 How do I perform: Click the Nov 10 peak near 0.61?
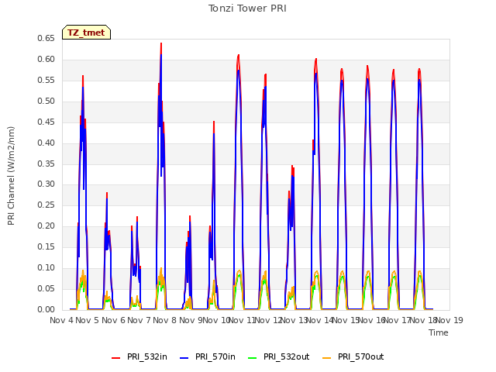[x=238, y=56]
